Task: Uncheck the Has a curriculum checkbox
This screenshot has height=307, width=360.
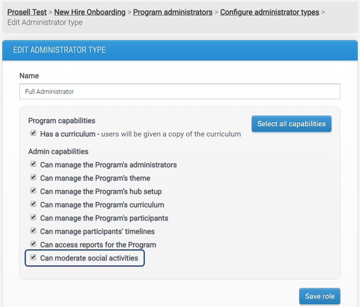Action: point(33,133)
